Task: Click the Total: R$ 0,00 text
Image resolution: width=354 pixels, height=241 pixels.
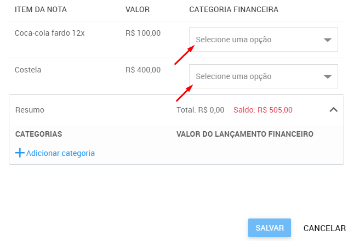Action: [200, 110]
